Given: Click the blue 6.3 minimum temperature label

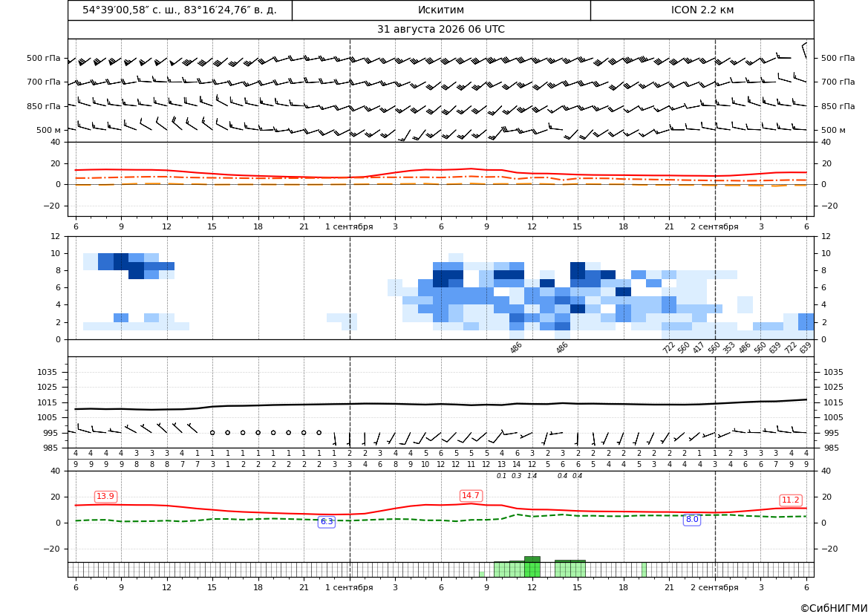Looking at the screenshot, I should (x=327, y=521).
